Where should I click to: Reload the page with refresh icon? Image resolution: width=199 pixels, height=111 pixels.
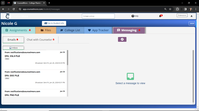[x=14, y=9]
